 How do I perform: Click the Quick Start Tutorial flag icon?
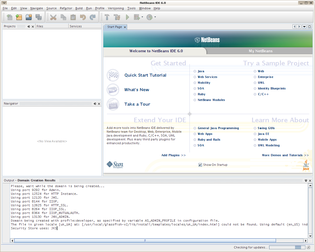click(x=113, y=75)
